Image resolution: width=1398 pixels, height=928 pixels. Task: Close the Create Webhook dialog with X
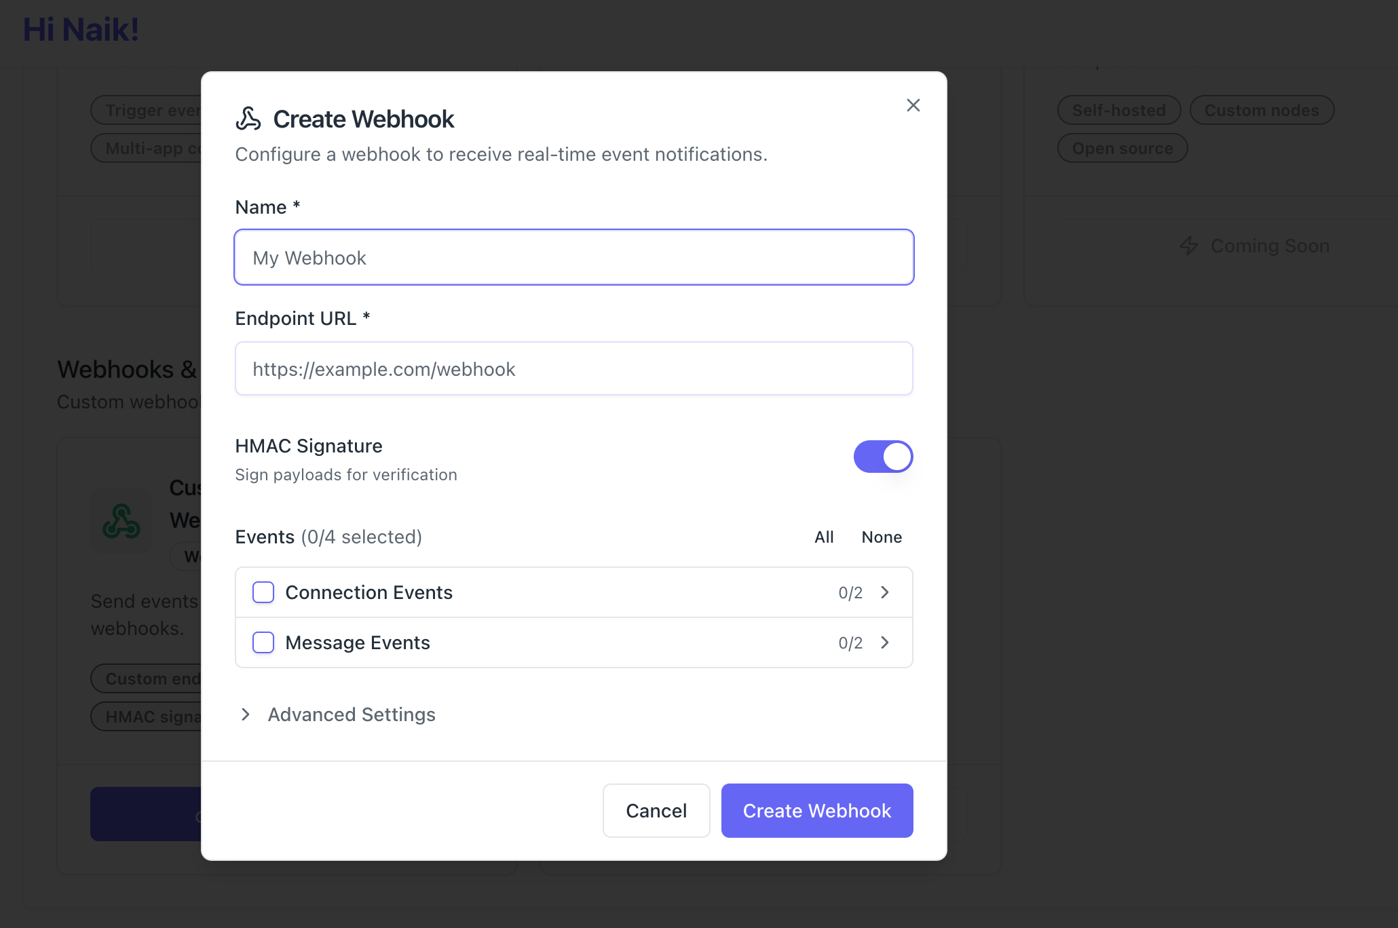(913, 105)
